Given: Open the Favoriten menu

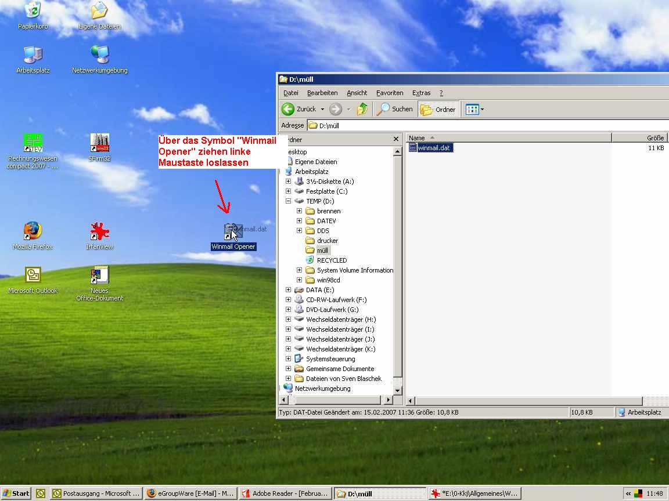Looking at the screenshot, I should pyautogui.click(x=390, y=93).
